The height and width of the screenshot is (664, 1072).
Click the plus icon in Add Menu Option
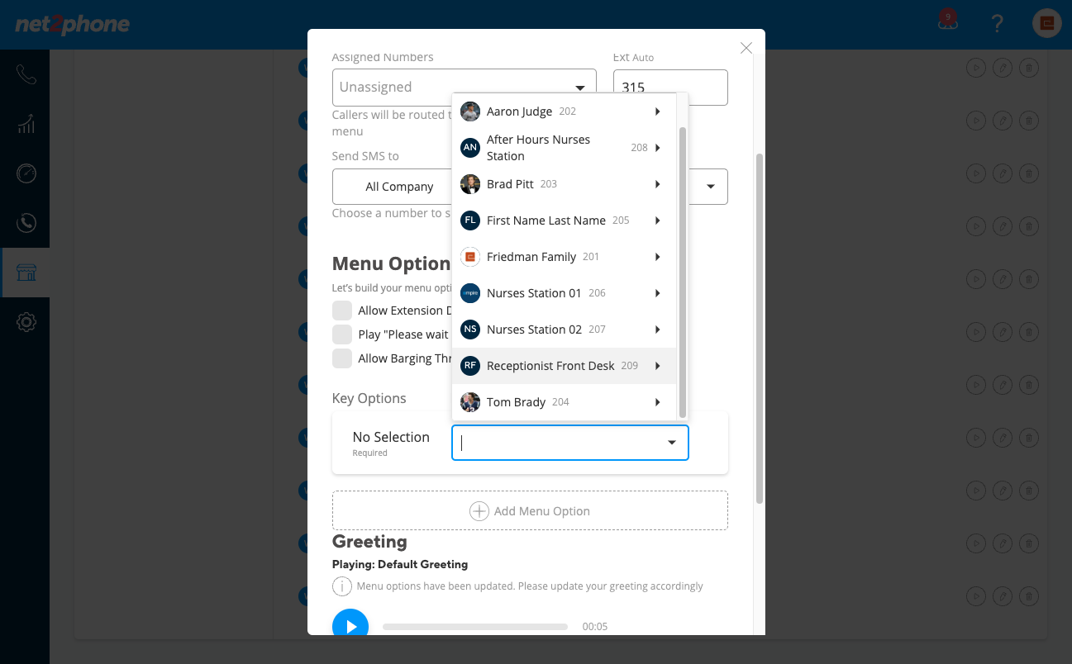[x=479, y=511]
